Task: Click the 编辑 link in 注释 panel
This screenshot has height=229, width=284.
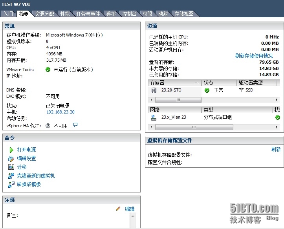Action: point(130,209)
